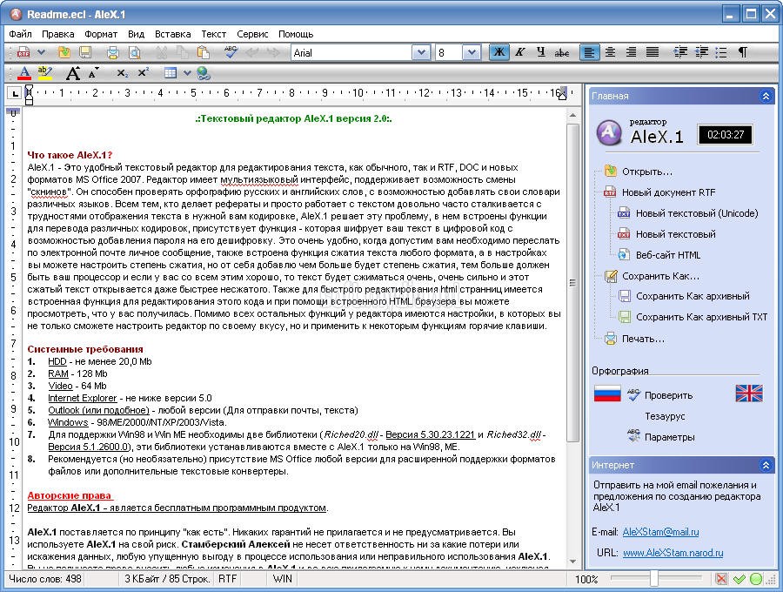This screenshot has height=592, width=783.
Task: Open the AleXStam@mail.ru email link
Action: pos(660,532)
